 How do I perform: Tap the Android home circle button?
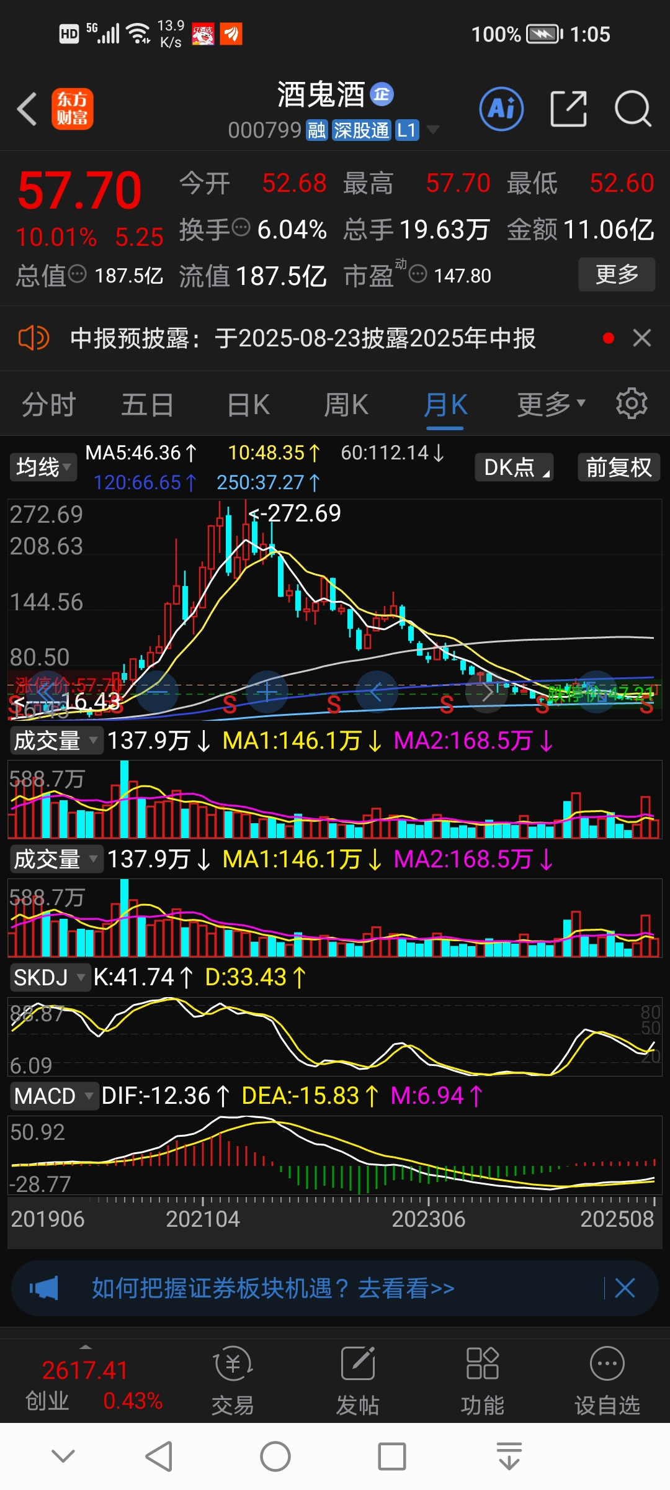pos(275,1456)
